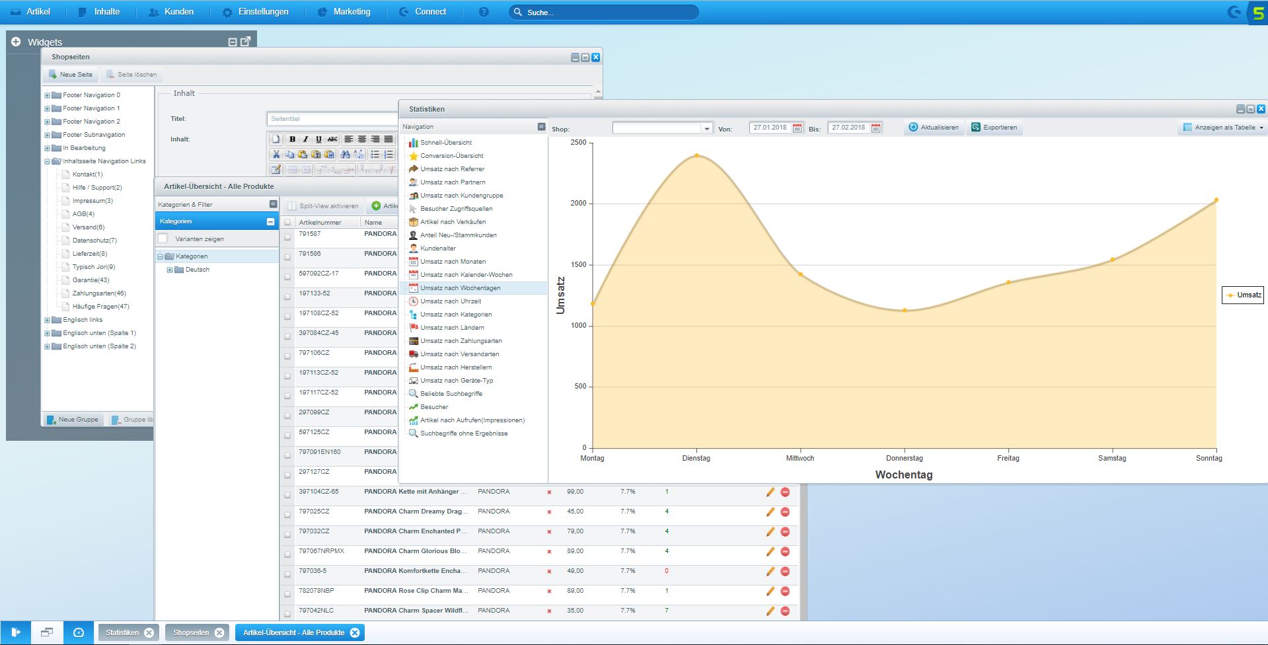The width and height of the screenshot is (1268, 645).
Task: Open the Kunden menu
Action: (x=171, y=12)
